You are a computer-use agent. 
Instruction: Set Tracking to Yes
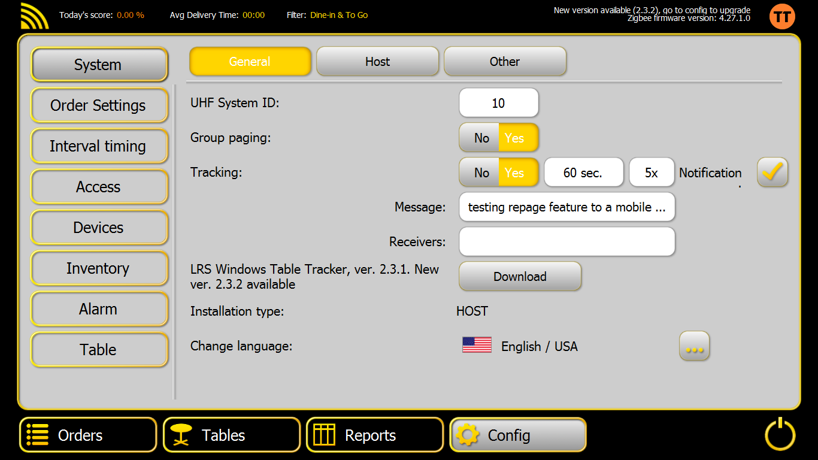tap(519, 172)
